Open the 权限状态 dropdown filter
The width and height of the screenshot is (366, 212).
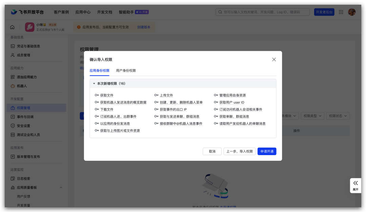click(x=338, y=116)
